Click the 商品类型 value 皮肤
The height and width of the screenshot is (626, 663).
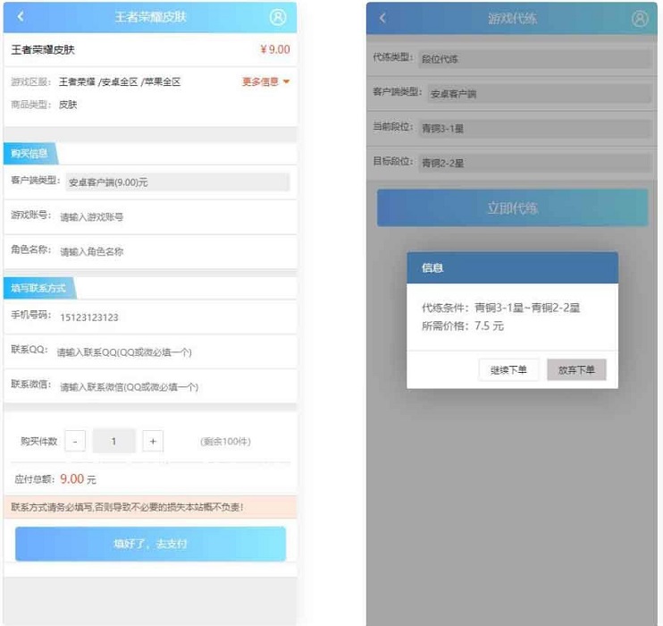(68, 105)
